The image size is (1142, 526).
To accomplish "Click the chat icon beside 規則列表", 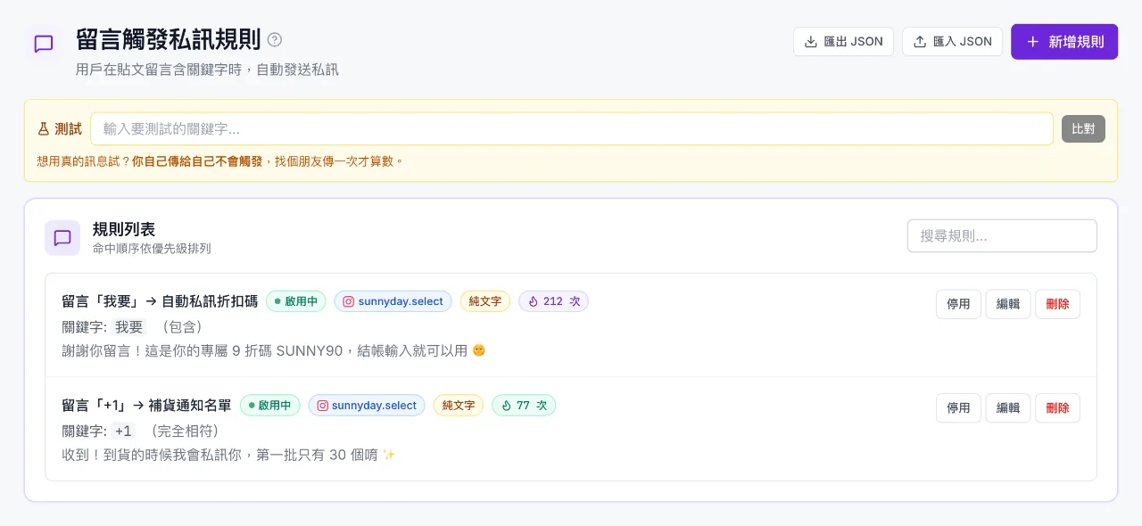I will coord(62,237).
